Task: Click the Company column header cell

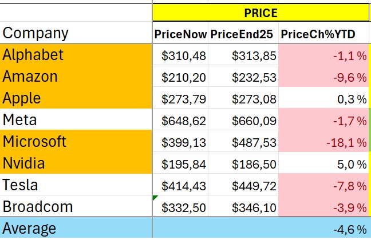Action: (76, 33)
